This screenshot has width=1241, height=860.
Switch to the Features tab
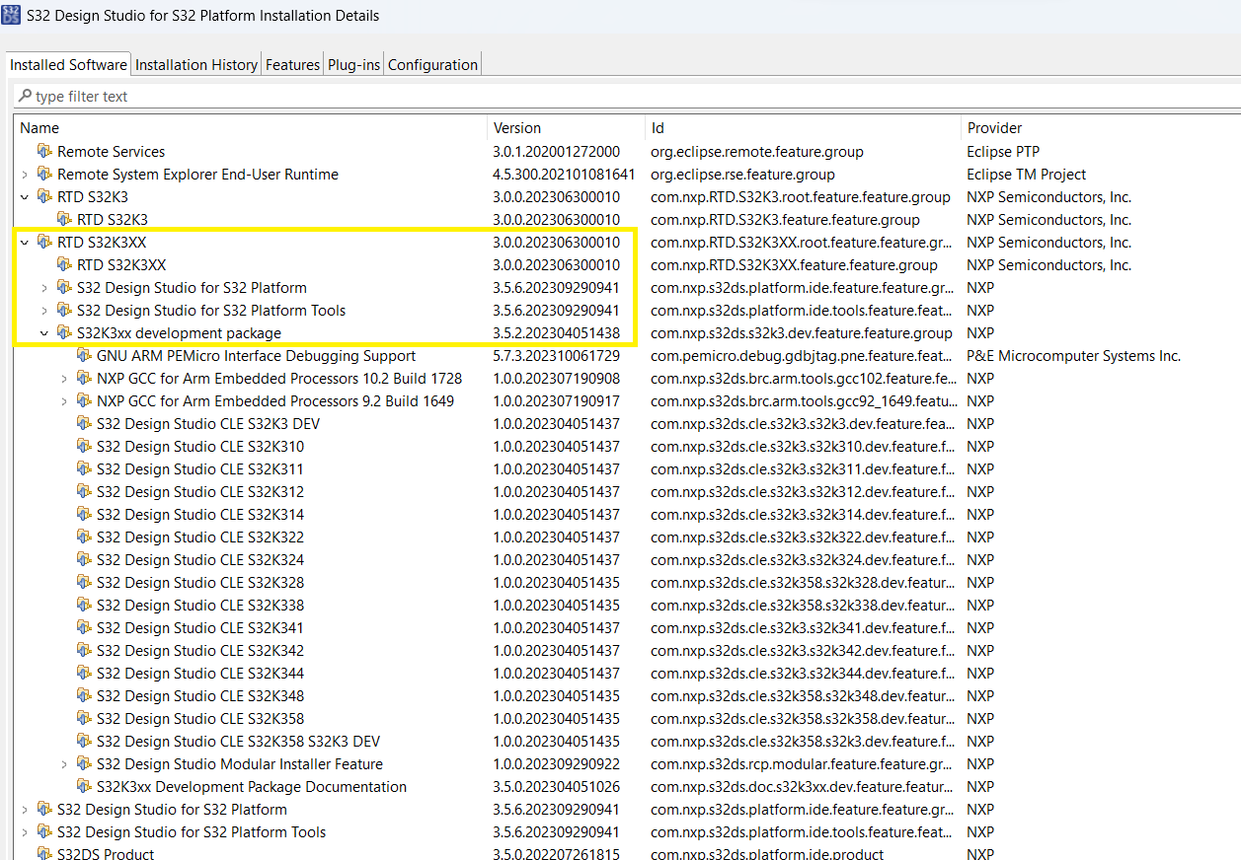(x=292, y=64)
